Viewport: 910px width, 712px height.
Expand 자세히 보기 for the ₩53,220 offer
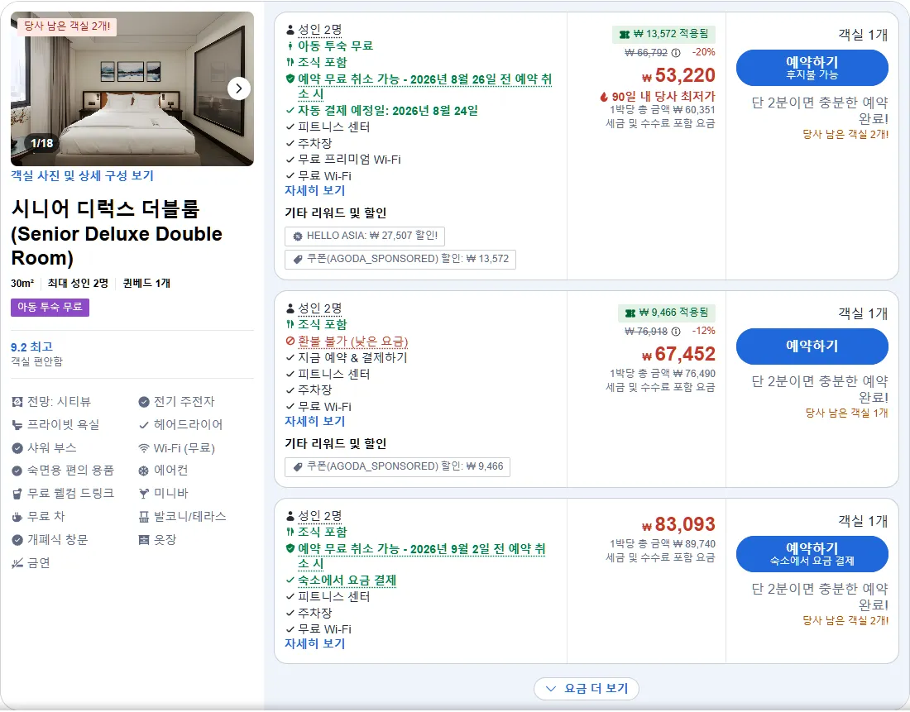click(314, 190)
